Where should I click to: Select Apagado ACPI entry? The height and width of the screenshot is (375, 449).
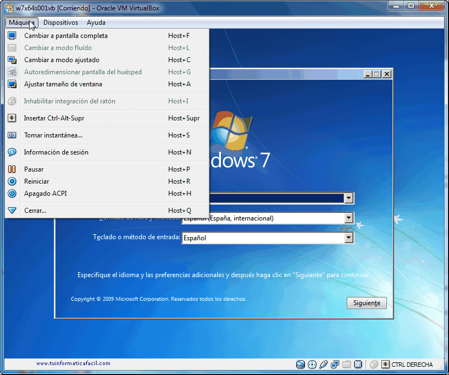tap(107, 194)
